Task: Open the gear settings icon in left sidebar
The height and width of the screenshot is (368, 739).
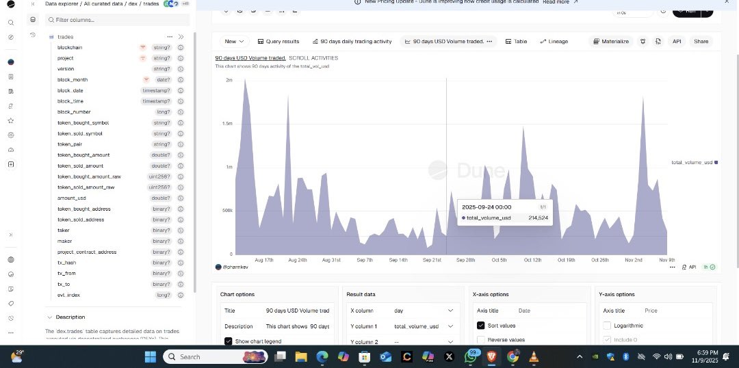Action: point(11,135)
